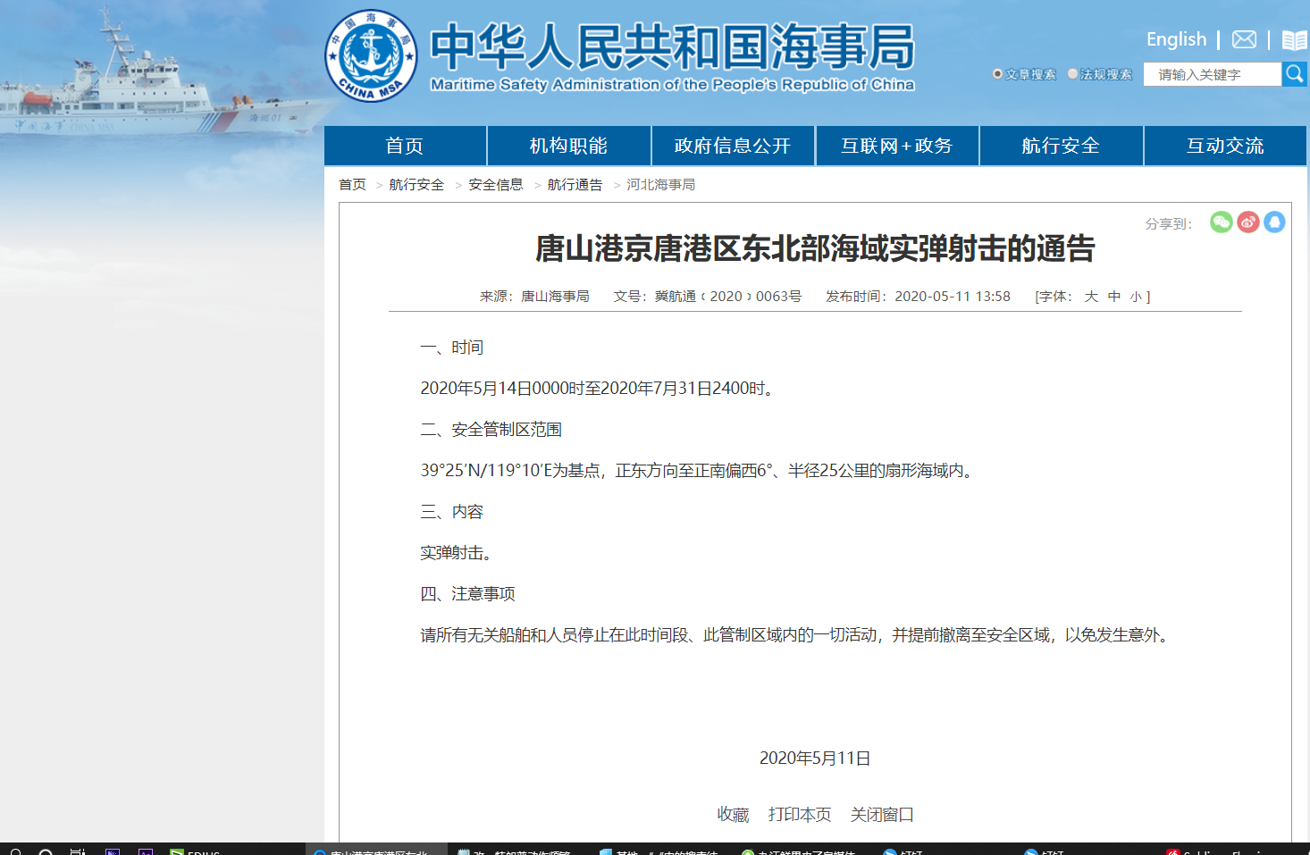Open the 政府信息公开 menu

pos(733,145)
